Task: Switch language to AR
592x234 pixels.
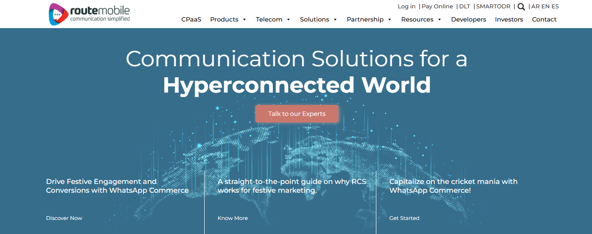Action: pyautogui.click(x=535, y=7)
